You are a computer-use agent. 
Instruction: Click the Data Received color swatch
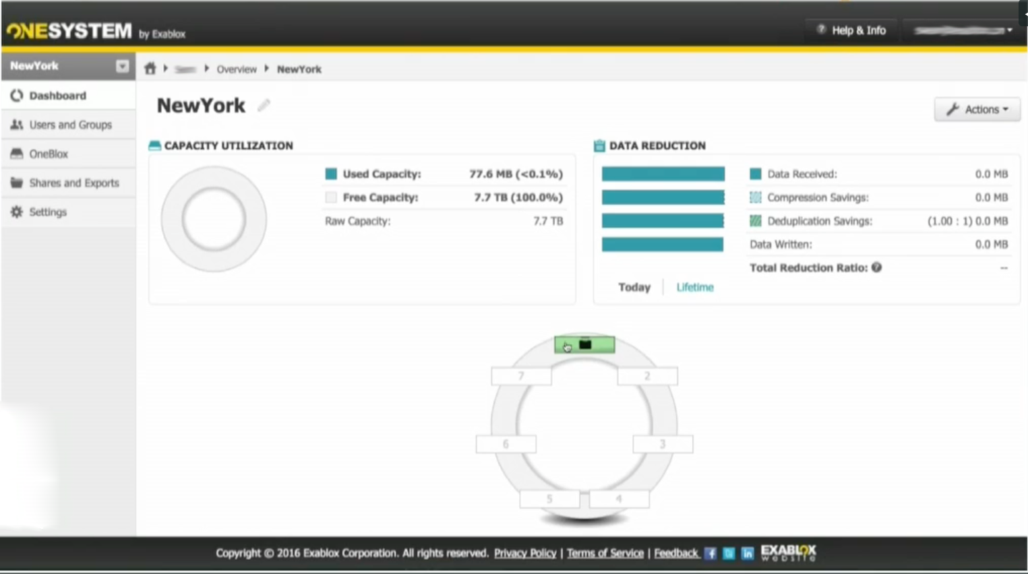pyautogui.click(x=756, y=174)
